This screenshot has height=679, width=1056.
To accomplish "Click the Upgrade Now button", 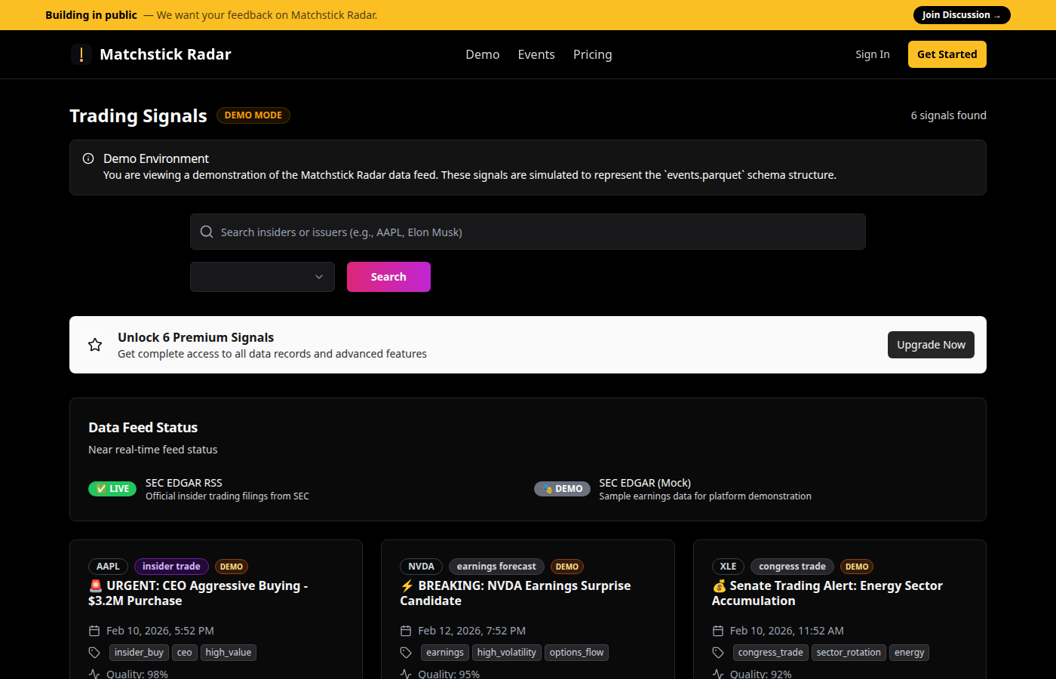I will click(931, 345).
